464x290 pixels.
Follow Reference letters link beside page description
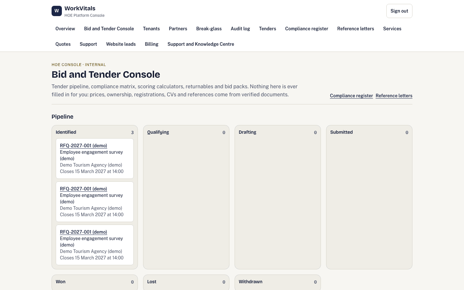click(x=394, y=96)
